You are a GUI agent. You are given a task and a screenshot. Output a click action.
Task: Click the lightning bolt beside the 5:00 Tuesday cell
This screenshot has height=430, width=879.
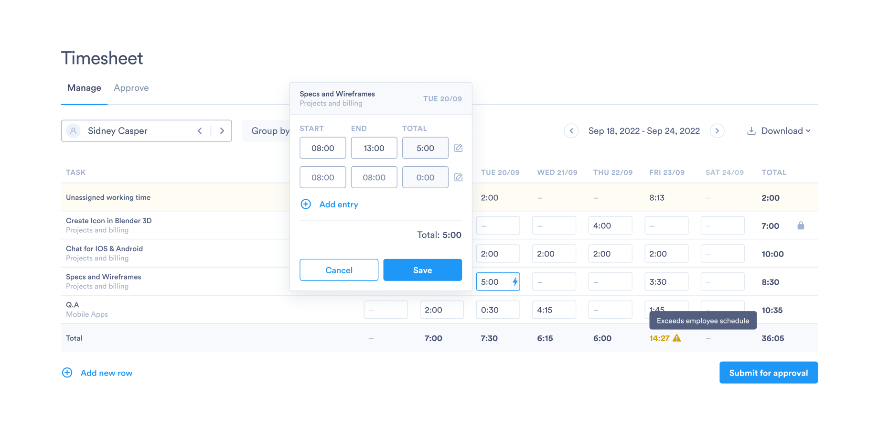click(x=515, y=282)
